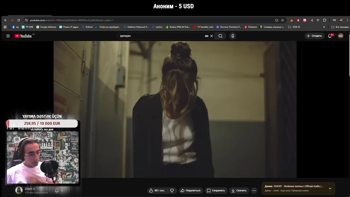Open the Zivert channel avatar
The image size is (350, 197).
coord(19,190)
